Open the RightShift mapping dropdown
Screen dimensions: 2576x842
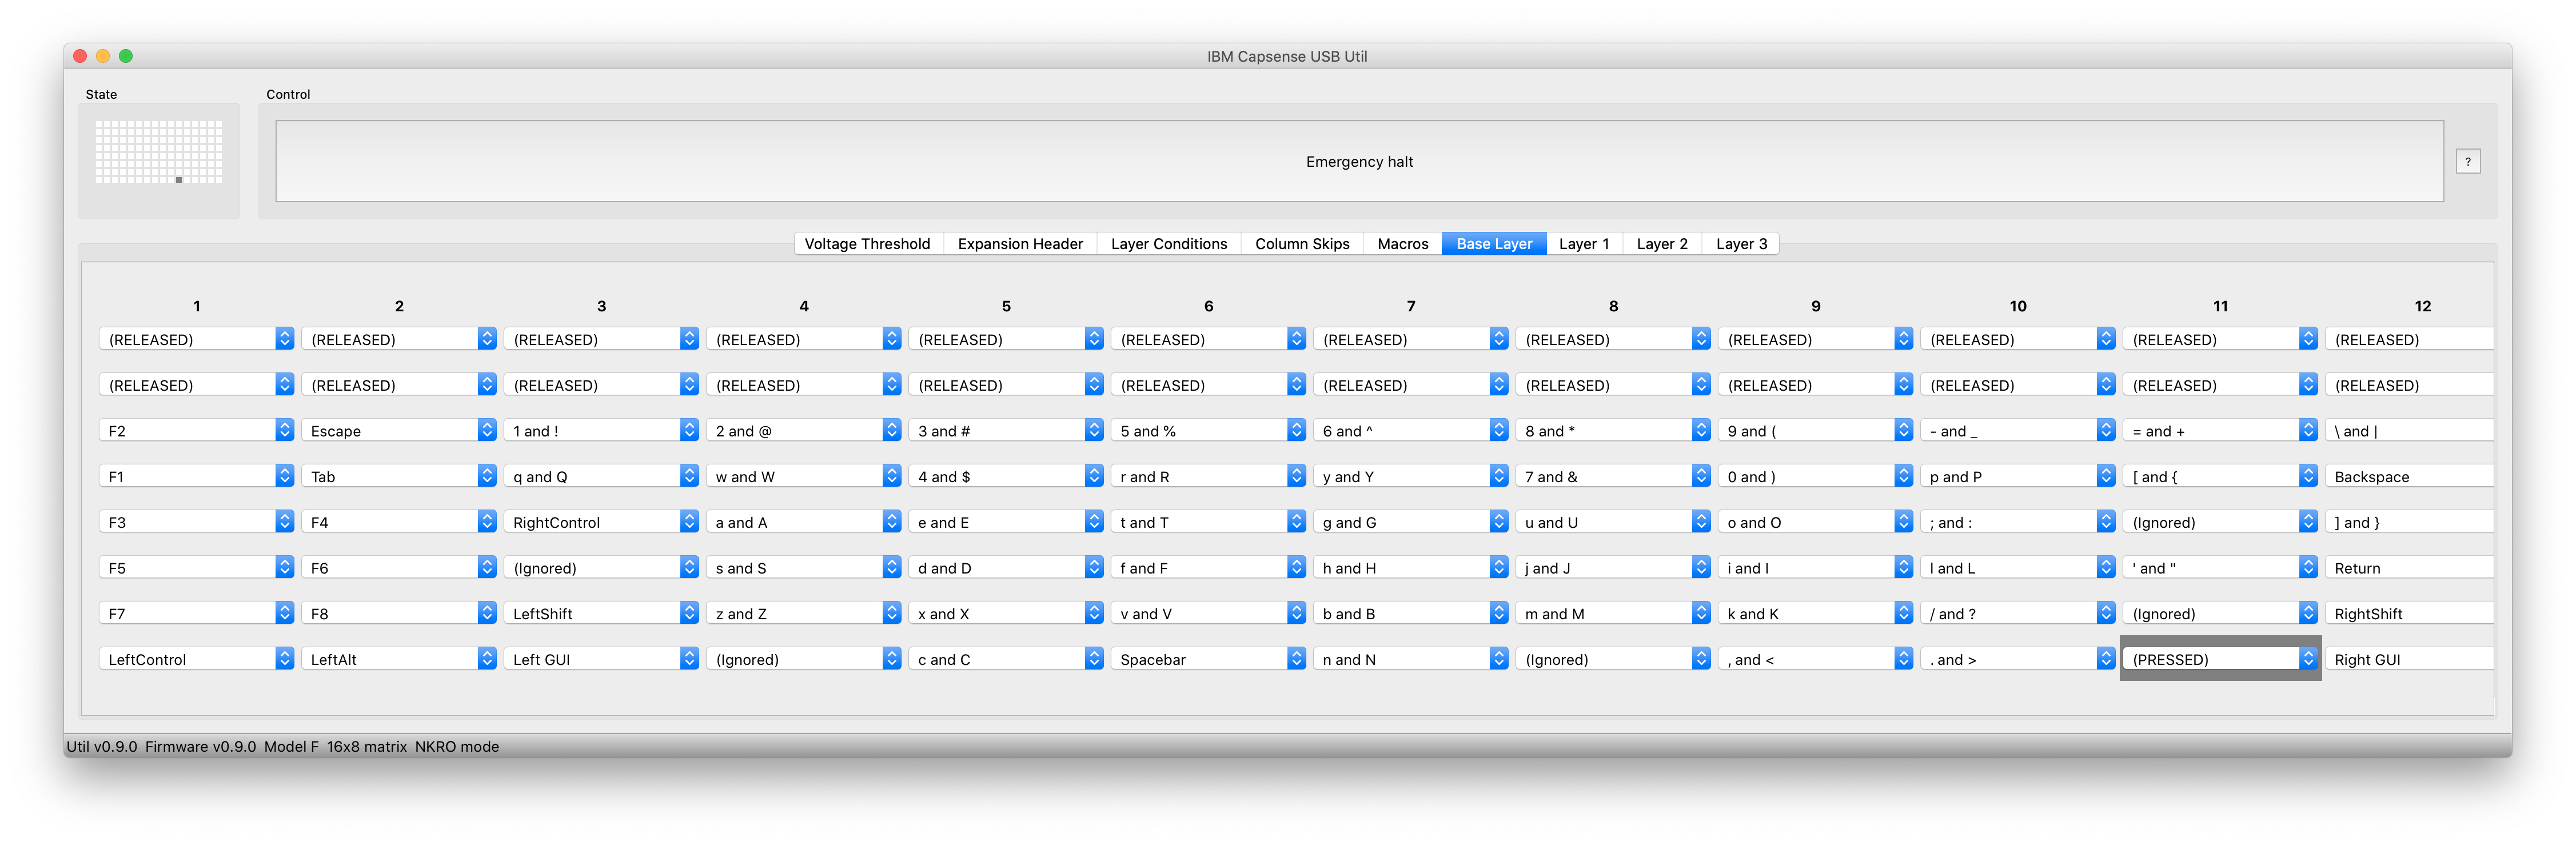tap(2409, 614)
